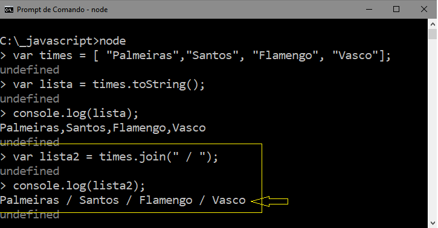The height and width of the screenshot is (228, 438).
Task: Click the last 'undefined' line at bottom
Action: pyautogui.click(x=30, y=215)
